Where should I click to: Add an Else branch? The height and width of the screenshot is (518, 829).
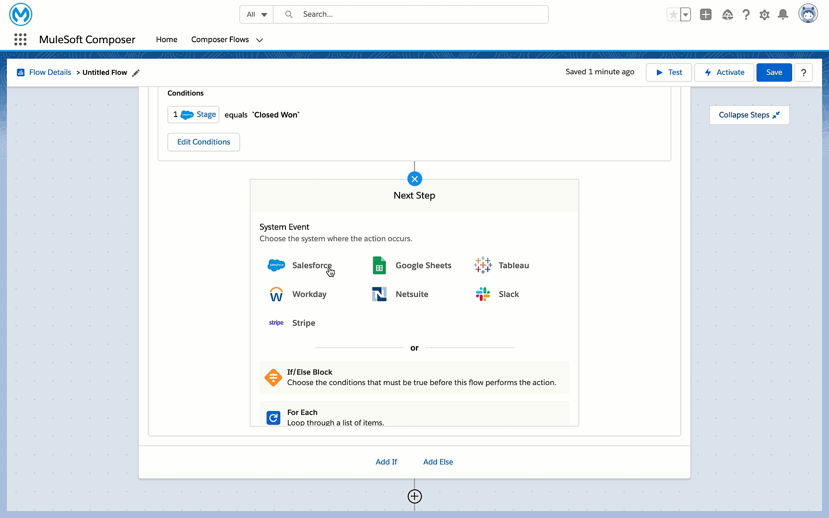tap(438, 462)
